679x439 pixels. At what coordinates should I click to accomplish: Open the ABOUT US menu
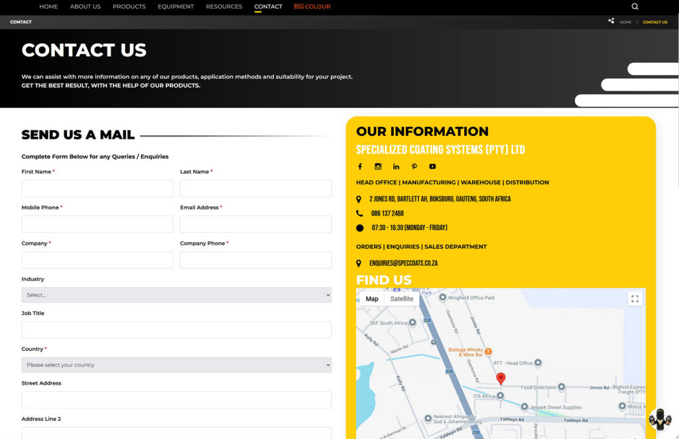click(x=86, y=7)
